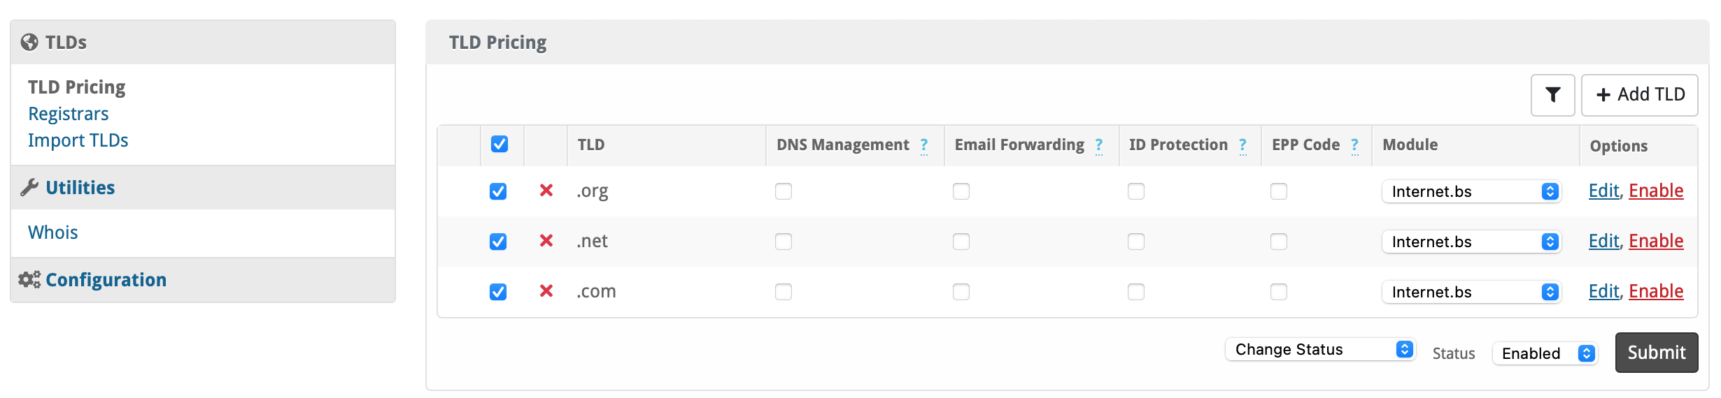Go to Import TLDs in the sidebar
The width and height of the screenshot is (1721, 398).
78,140
